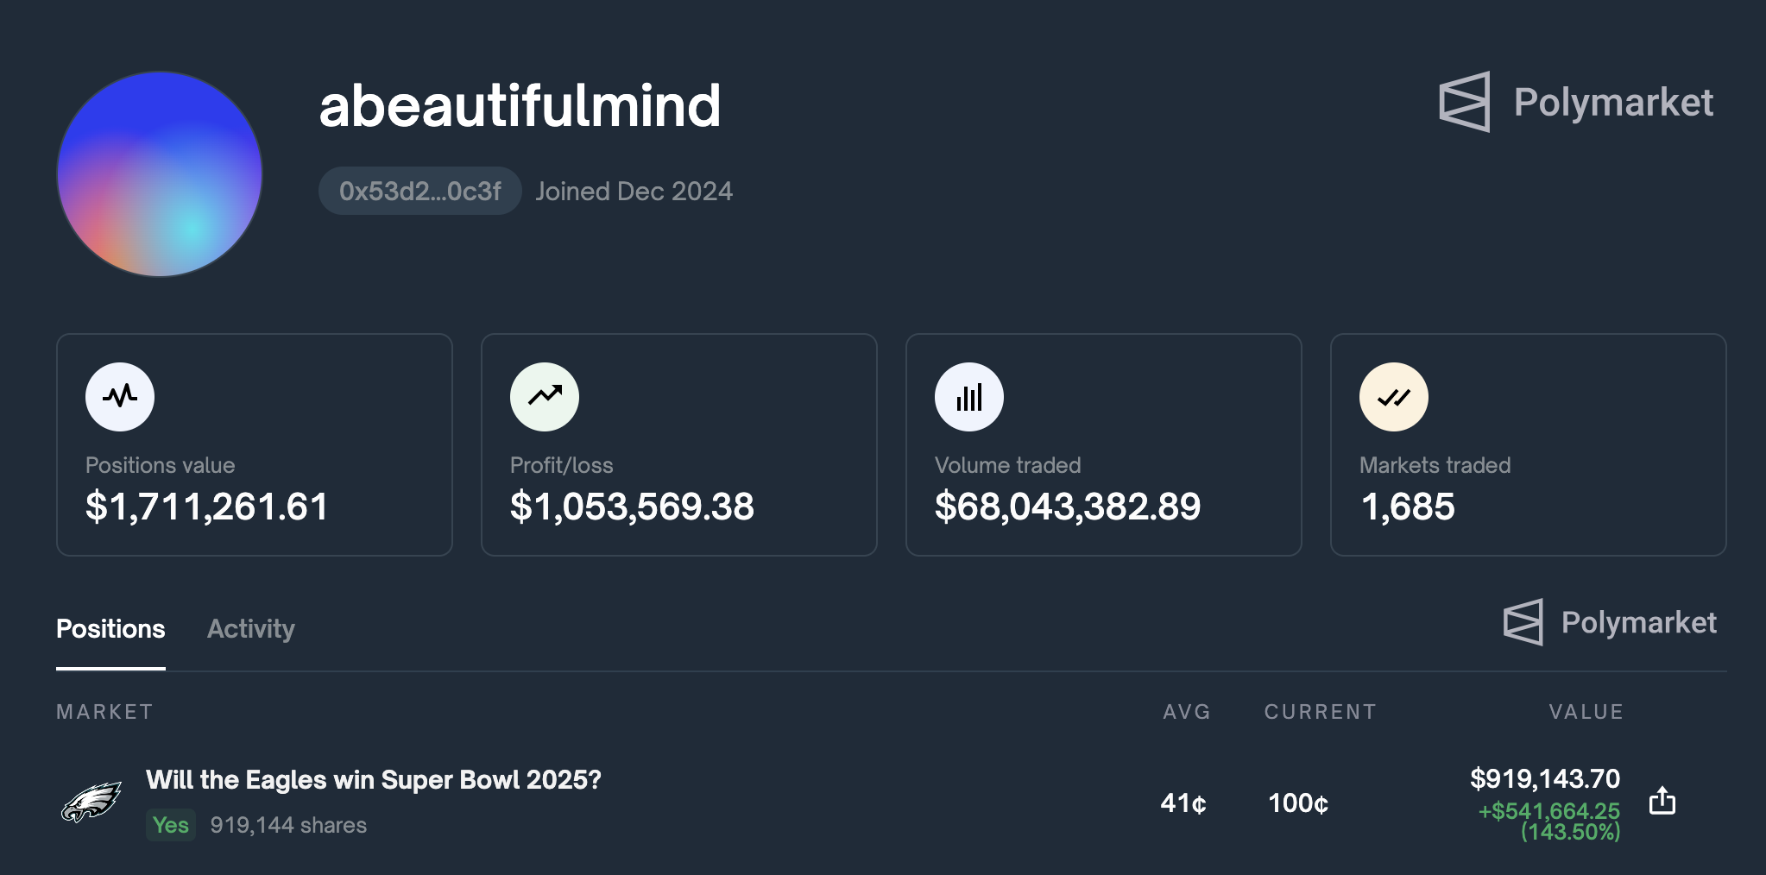Click the Volume traded bar chart icon
This screenshot has width=1766, height=875.
[969, 396]
